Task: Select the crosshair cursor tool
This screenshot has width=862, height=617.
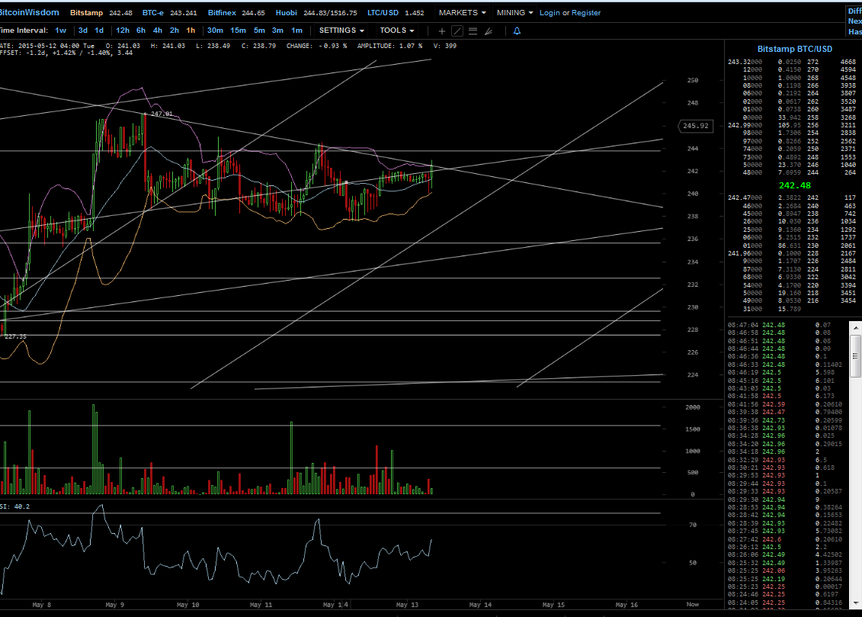Action: point(441,31)
